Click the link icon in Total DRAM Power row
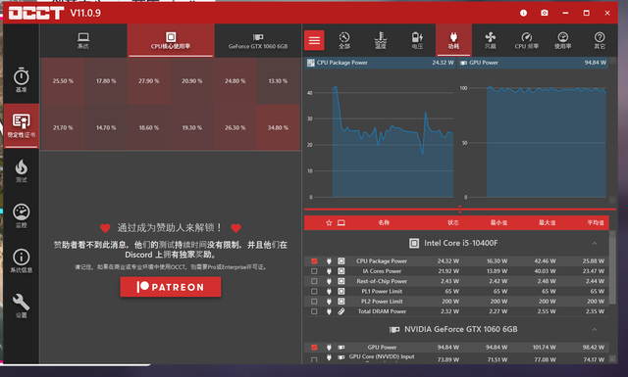The height and width of the screenshot is (377, 628). (340, 311)
